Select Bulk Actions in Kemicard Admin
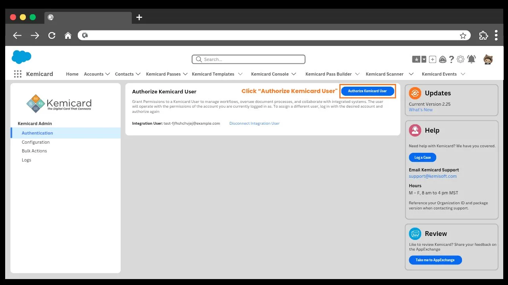Image resolution: width=508 pixels, height=285 pixels. [x=34, y=151]
